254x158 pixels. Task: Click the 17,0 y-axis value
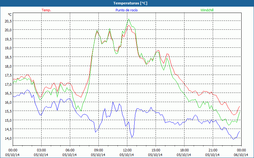click(x=8, y=84)
